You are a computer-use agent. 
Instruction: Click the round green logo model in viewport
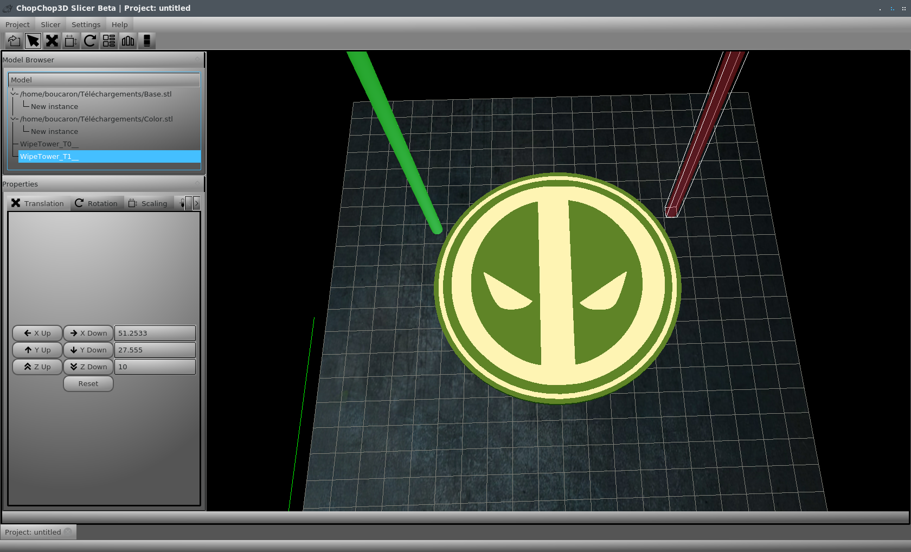pos(557,288)
